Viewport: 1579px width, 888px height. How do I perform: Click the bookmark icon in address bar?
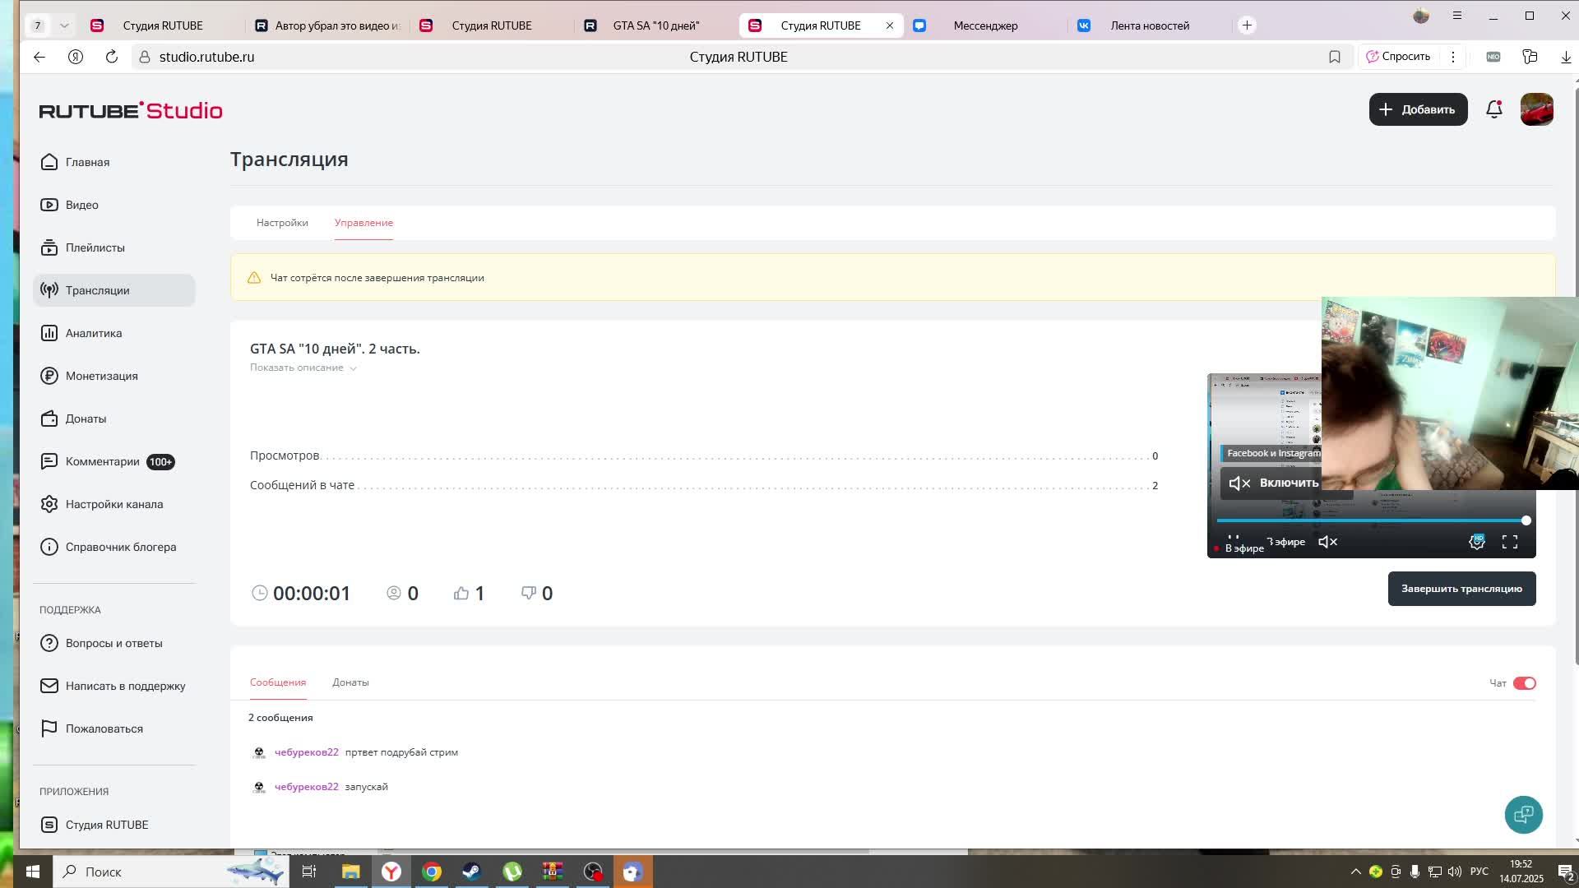pyautogui.click(x=1335, y=57)
